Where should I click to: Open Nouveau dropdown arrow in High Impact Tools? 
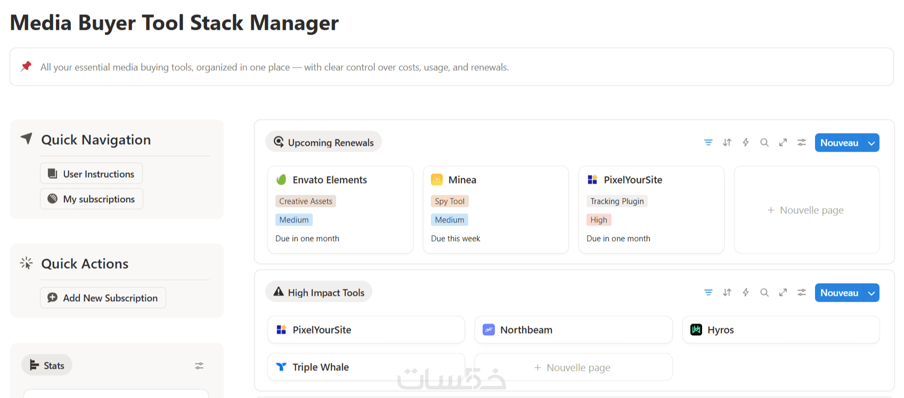[872, 293]
